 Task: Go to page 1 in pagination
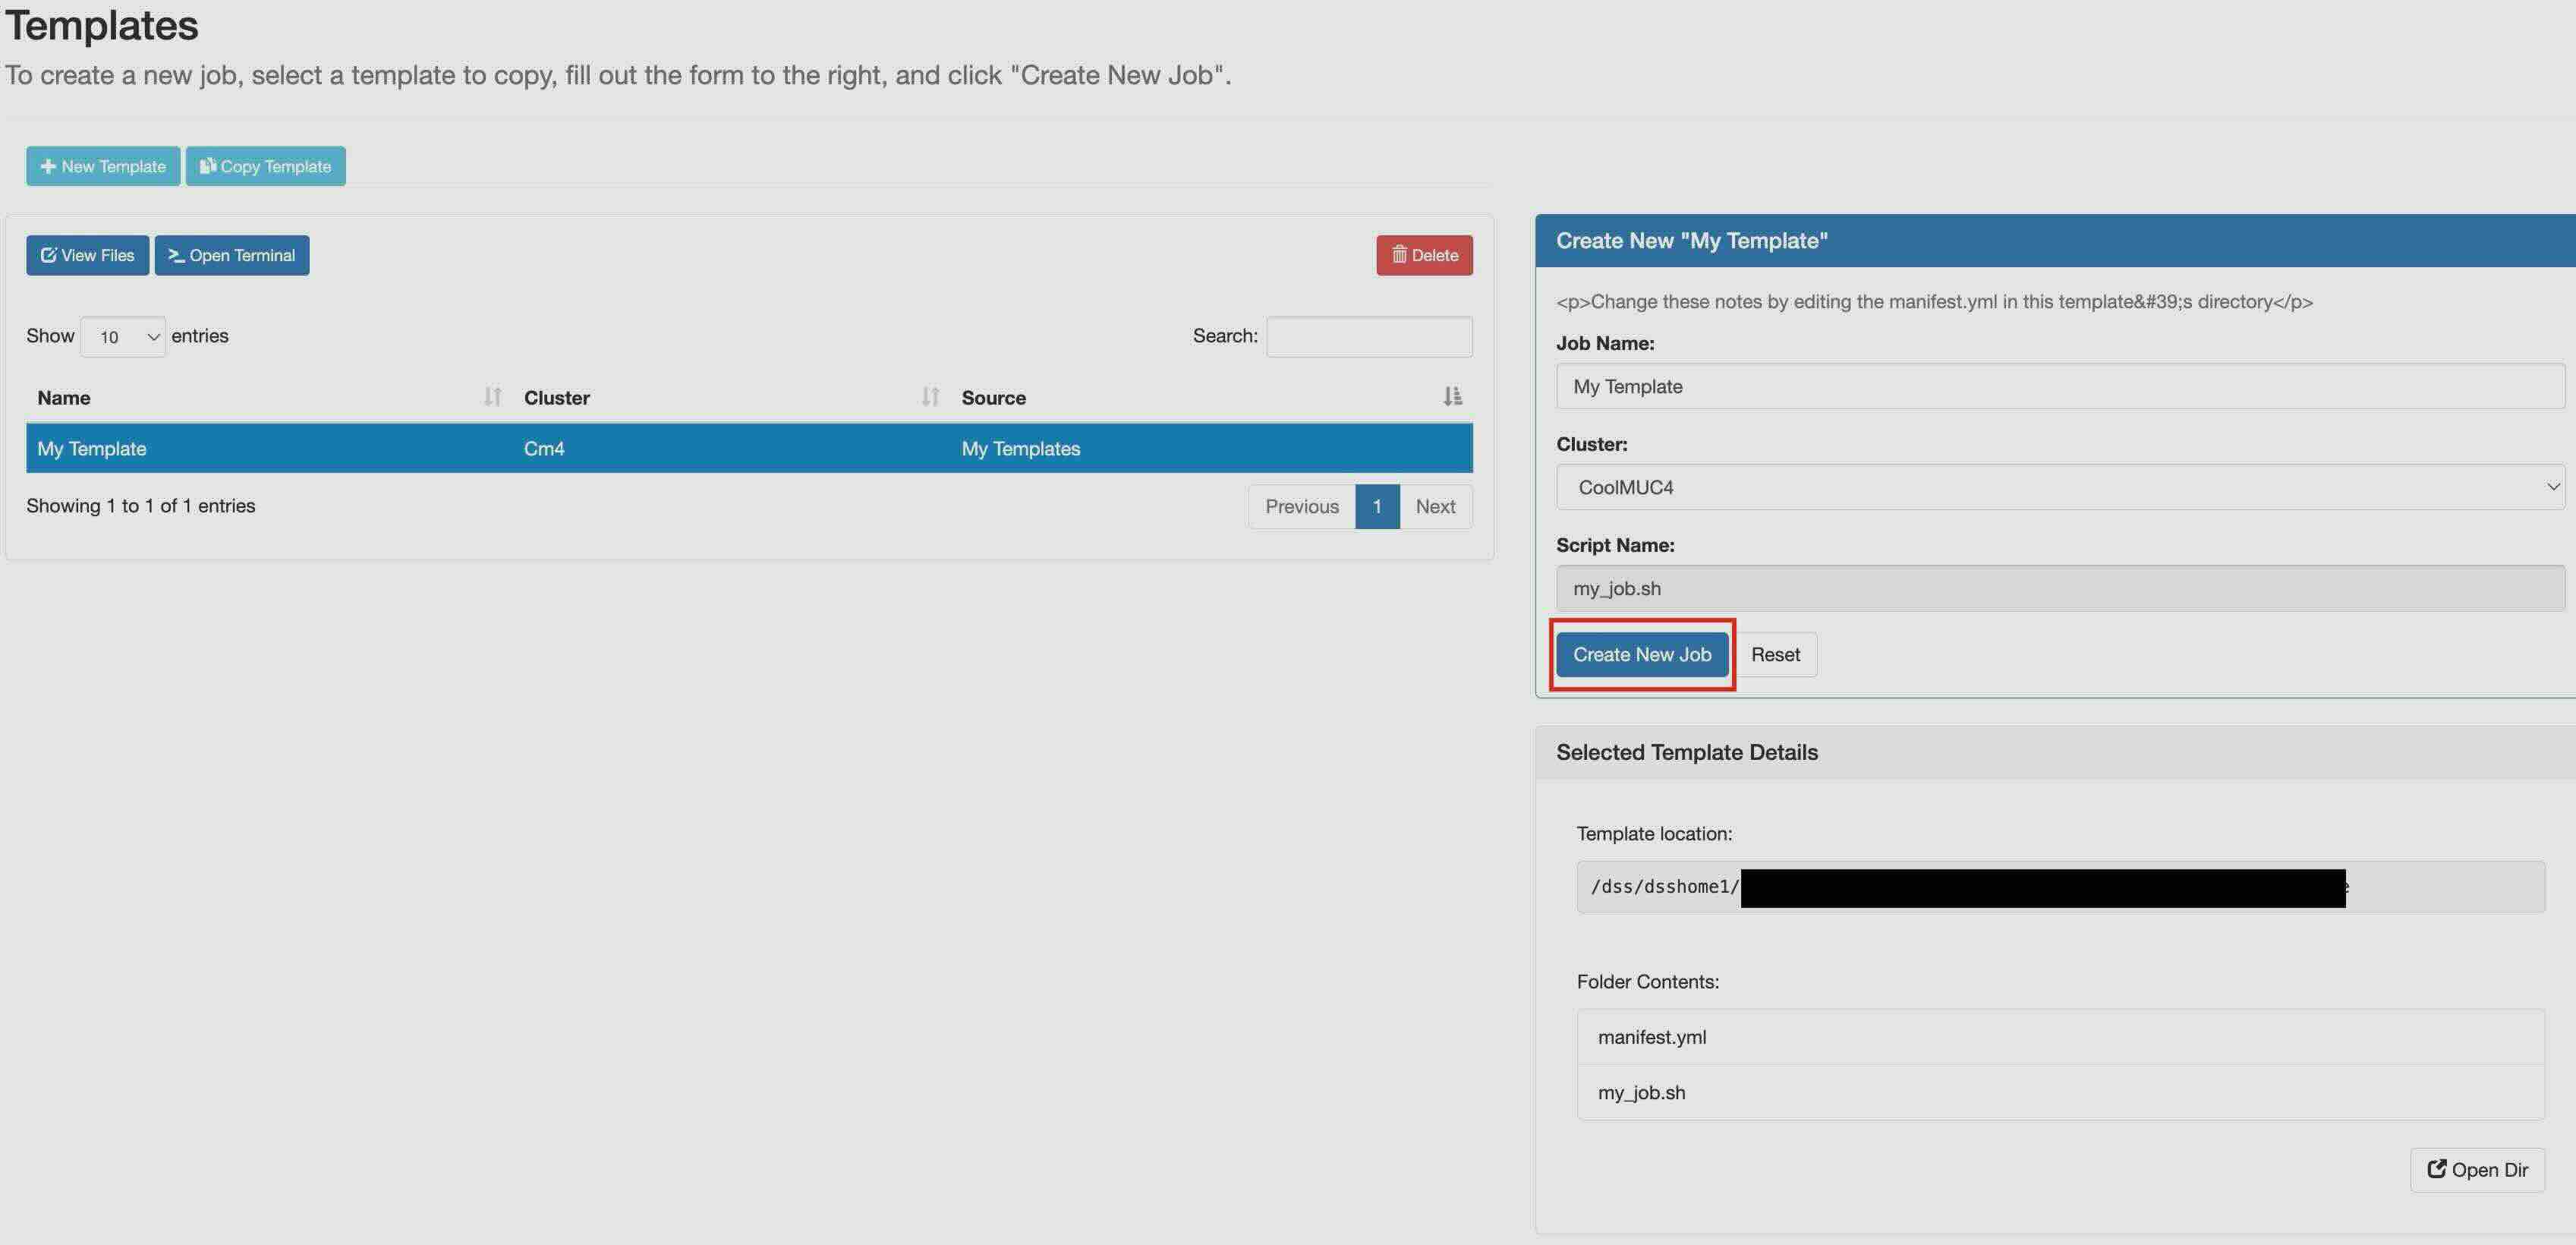coord(1377,506)
